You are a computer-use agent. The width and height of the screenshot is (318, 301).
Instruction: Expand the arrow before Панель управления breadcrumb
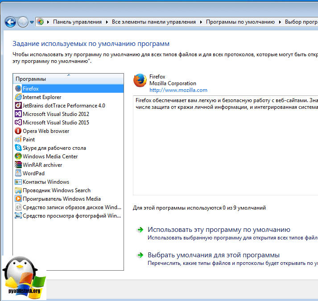pos(48,22)
